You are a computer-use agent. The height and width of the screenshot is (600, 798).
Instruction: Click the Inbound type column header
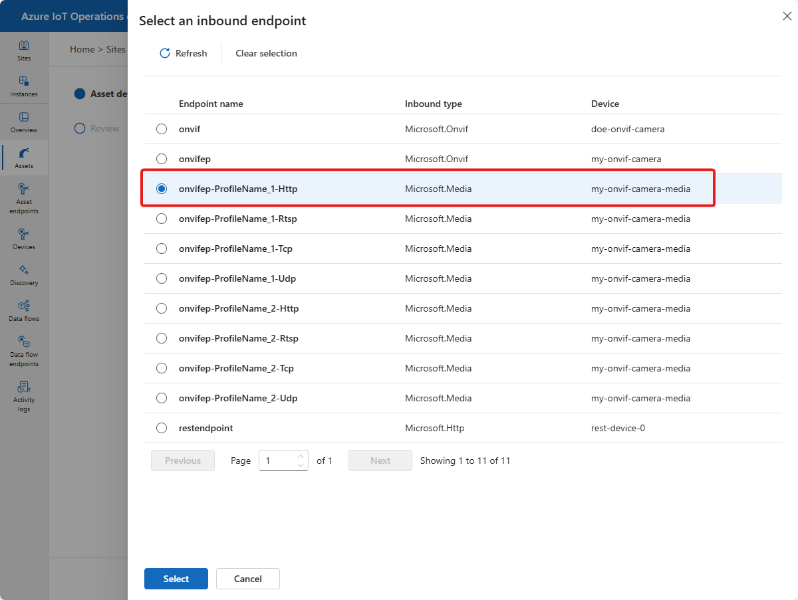pyautogui.click(x=434, y=104)
